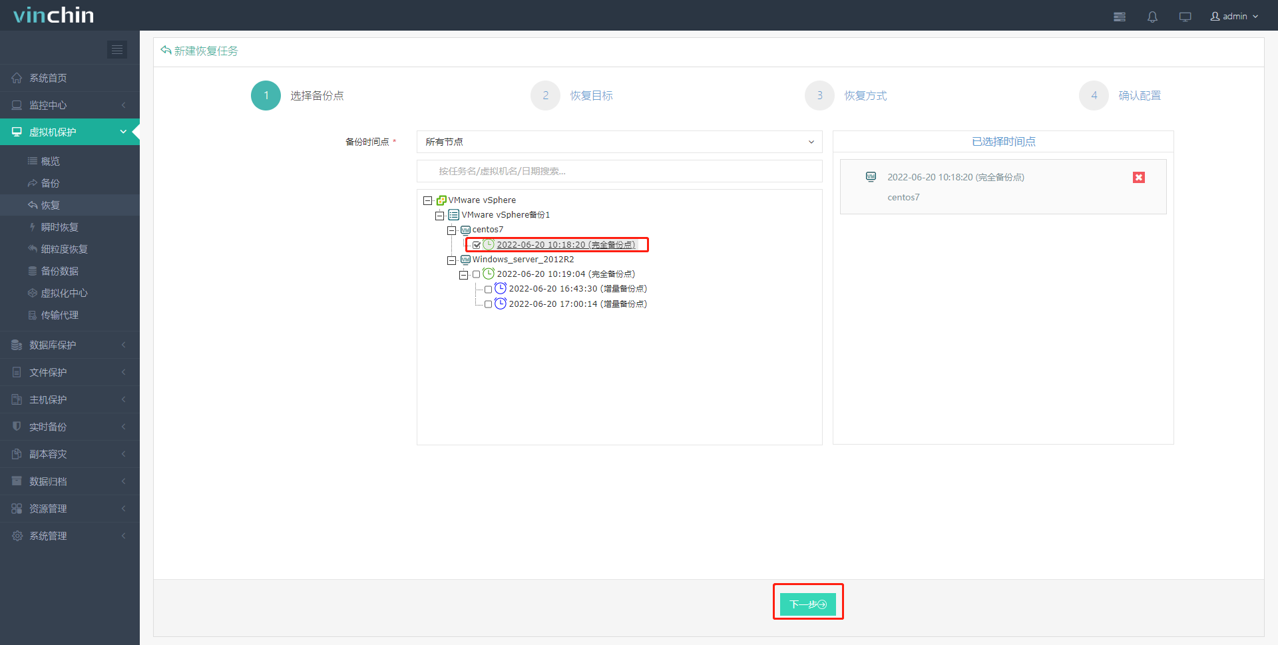Expand the 数据库保护 menu
The image size is (1278, 645).
point(70,345)
